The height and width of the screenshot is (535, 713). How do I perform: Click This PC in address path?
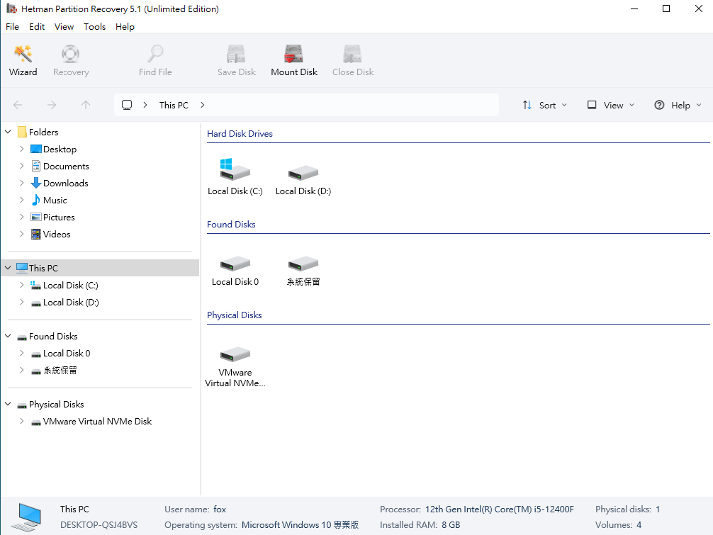(174, 105)
